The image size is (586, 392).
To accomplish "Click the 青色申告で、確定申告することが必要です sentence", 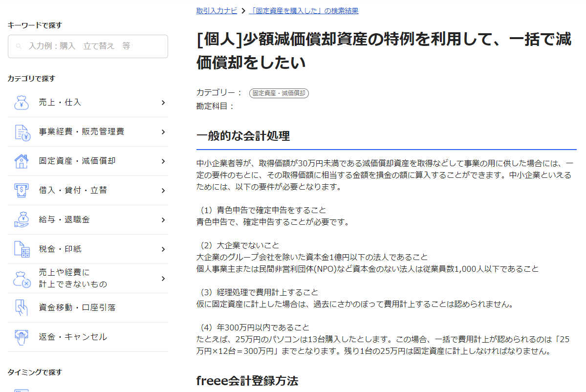I will pyautogui.click(x=273, y=222).
